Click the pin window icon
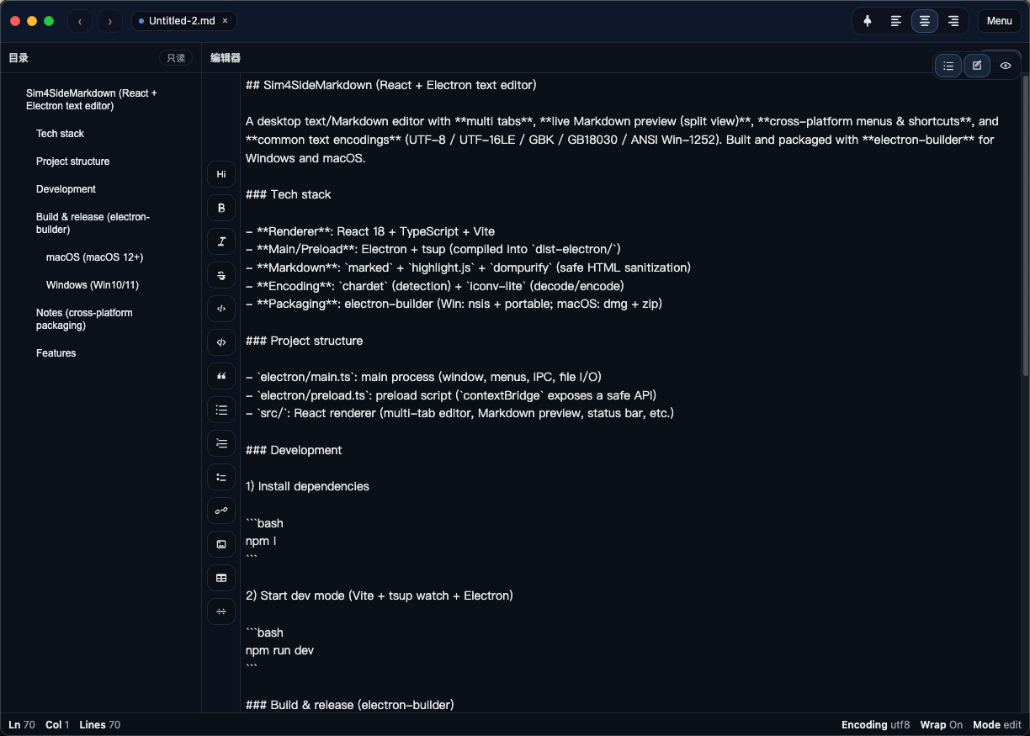 (x=868, y=21)
